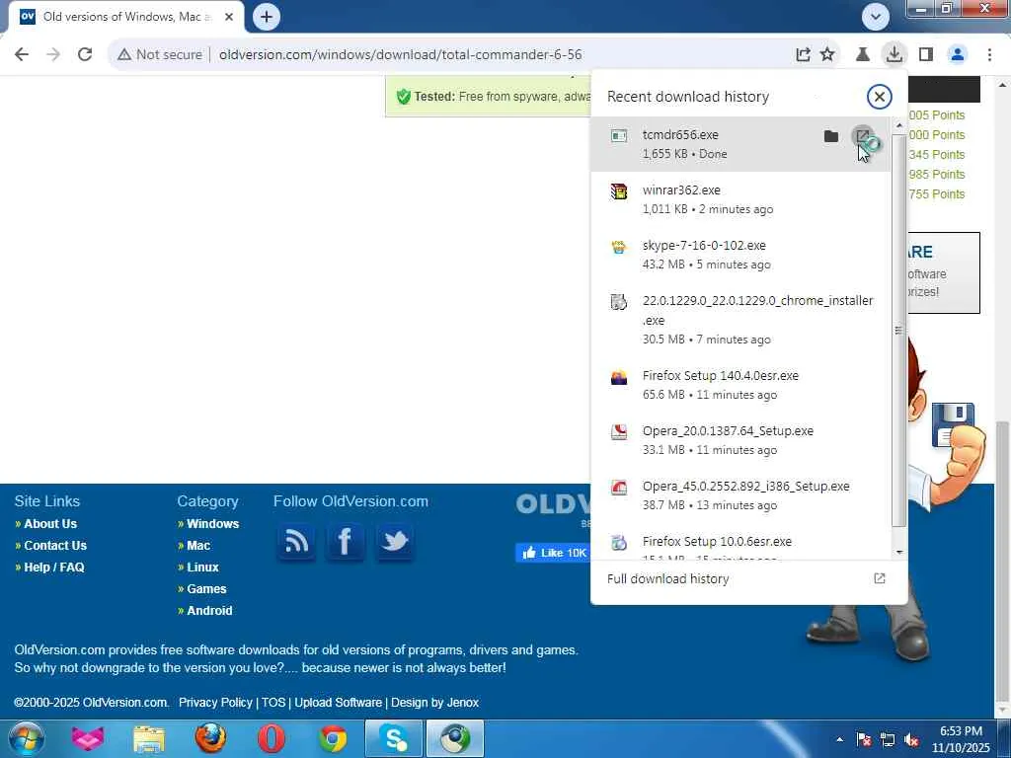Reload the current page
Viewport: 1011px width, 758px height.
tap(85, 55)
